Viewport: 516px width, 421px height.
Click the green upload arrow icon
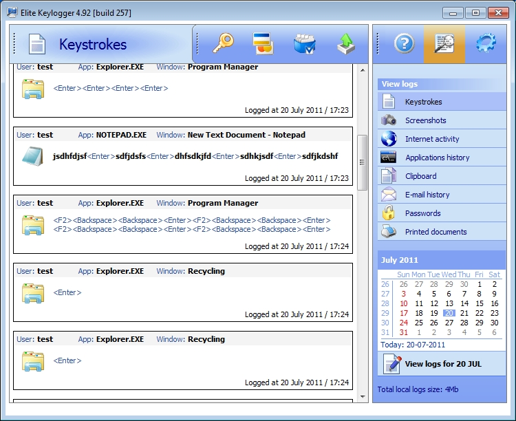coord(345,43)
